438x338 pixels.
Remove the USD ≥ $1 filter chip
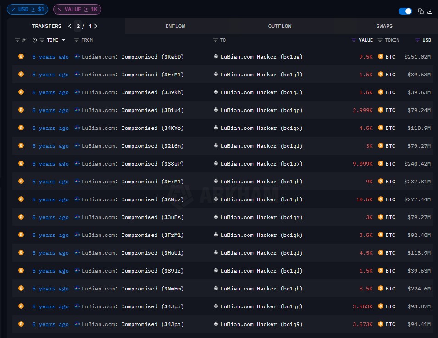(x=13, y=9)
